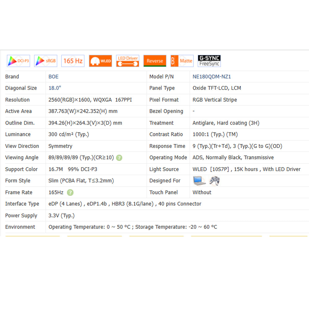This screenshot has height=309, width=309.
Task: Click the orange Reverse badge
Action: (155, 61)
